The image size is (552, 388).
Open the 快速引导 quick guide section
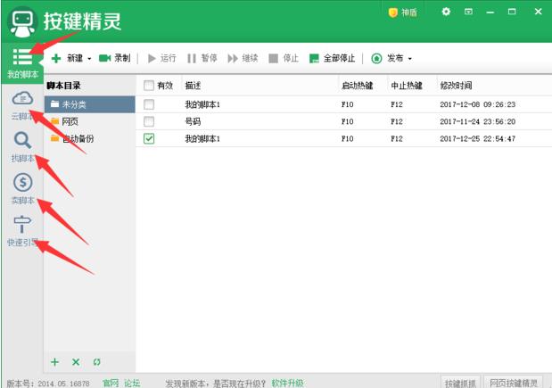tap(22, 231)
